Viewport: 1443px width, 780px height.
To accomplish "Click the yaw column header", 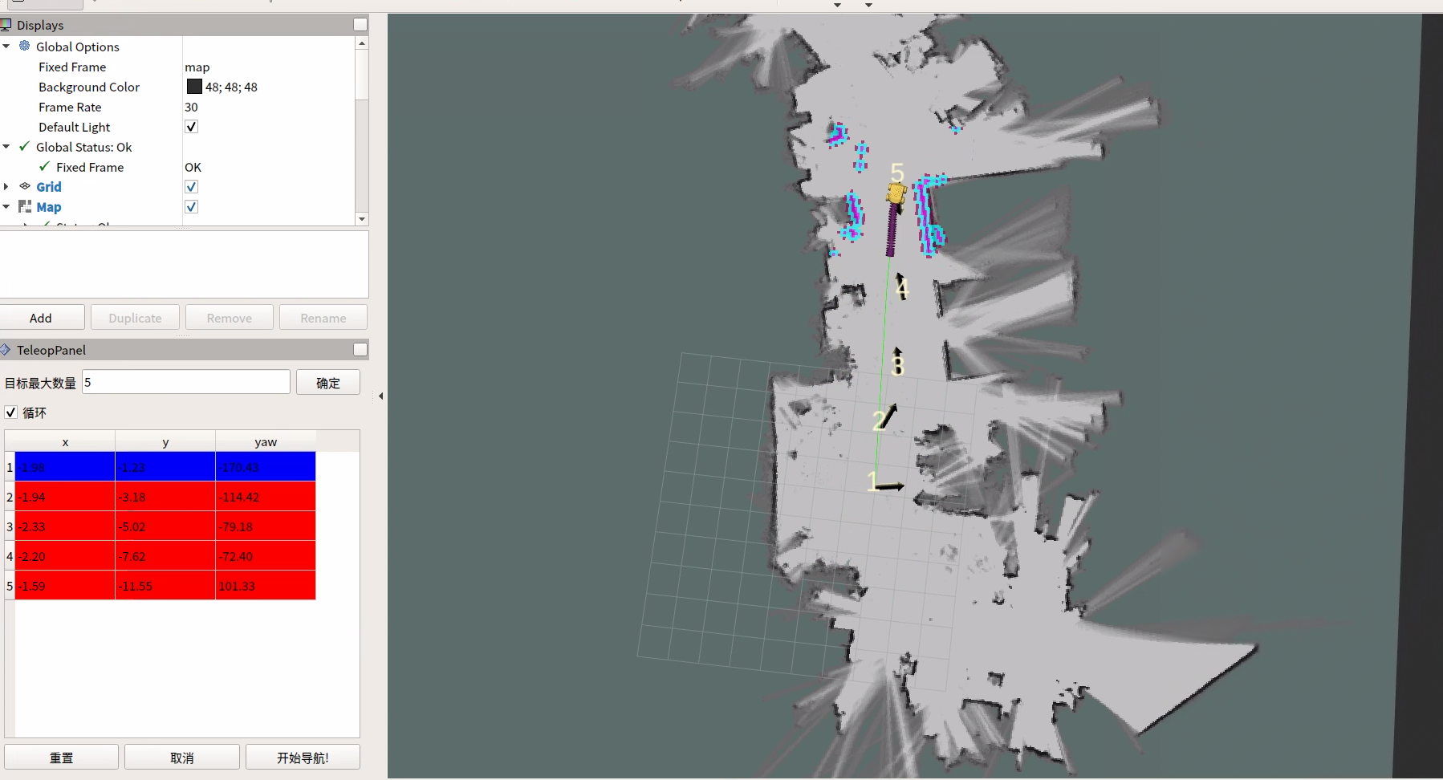I will click(x=265, y=442).
